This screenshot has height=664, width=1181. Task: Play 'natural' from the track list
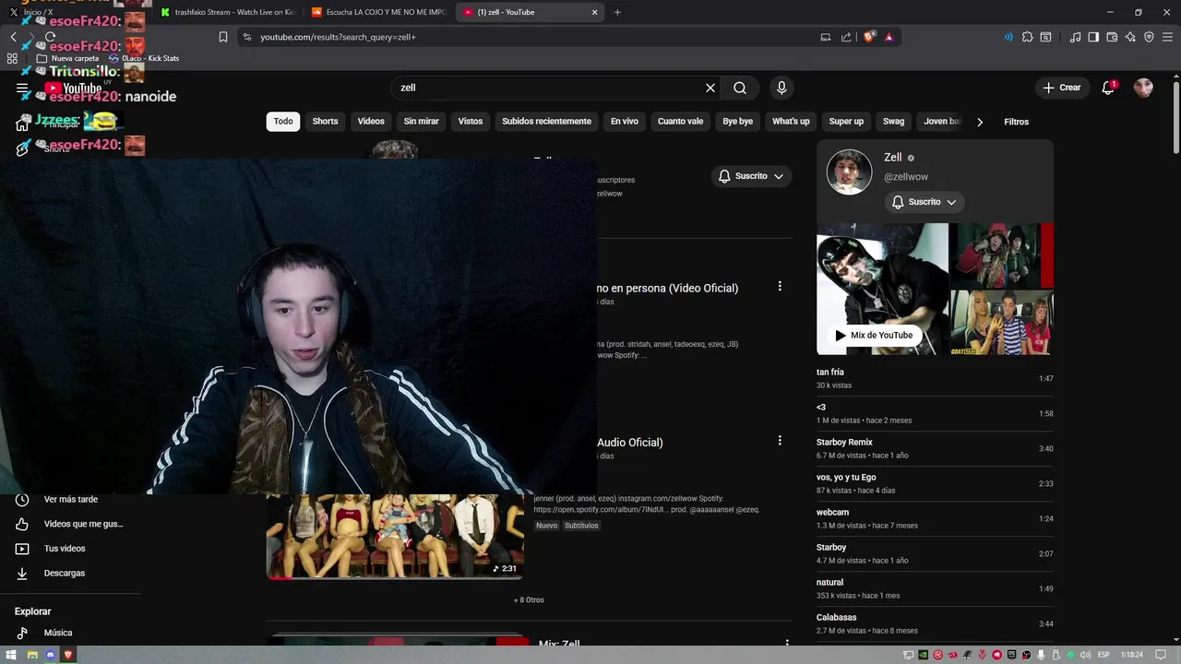(935, 589)
